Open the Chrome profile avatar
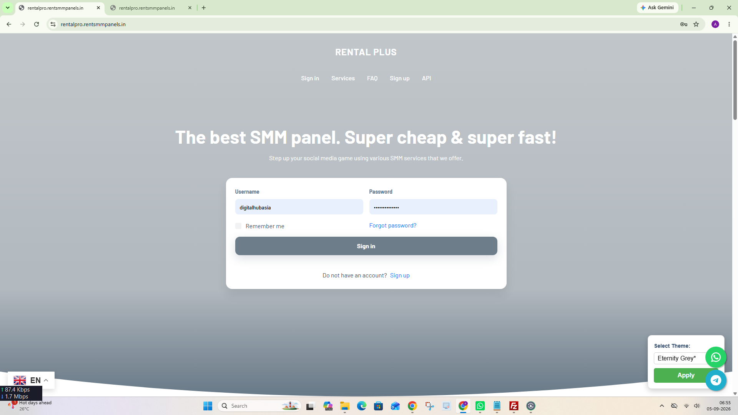Image resolution: width=738 pixels, height=415 pixels. 715,24
